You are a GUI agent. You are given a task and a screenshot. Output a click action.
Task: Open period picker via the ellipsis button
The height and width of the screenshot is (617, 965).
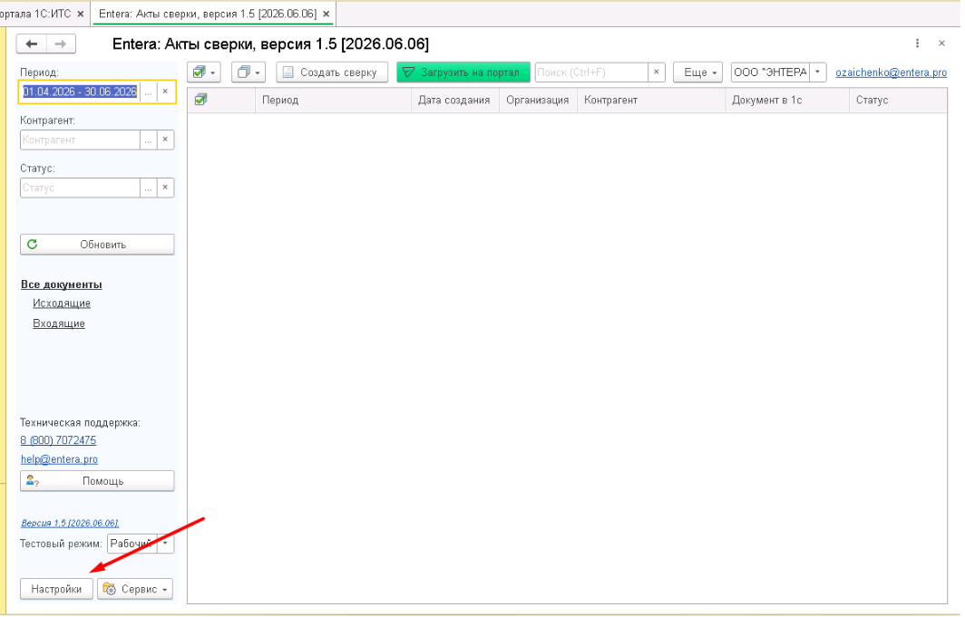(149, 92)
